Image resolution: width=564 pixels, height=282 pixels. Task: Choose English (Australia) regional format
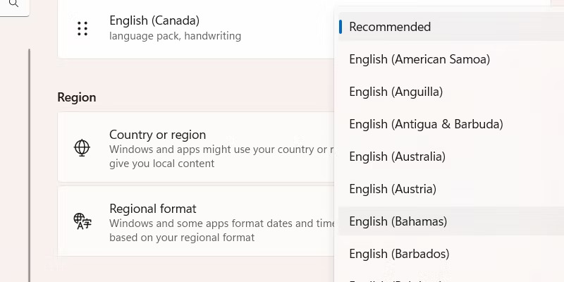[x=397, y=157]
